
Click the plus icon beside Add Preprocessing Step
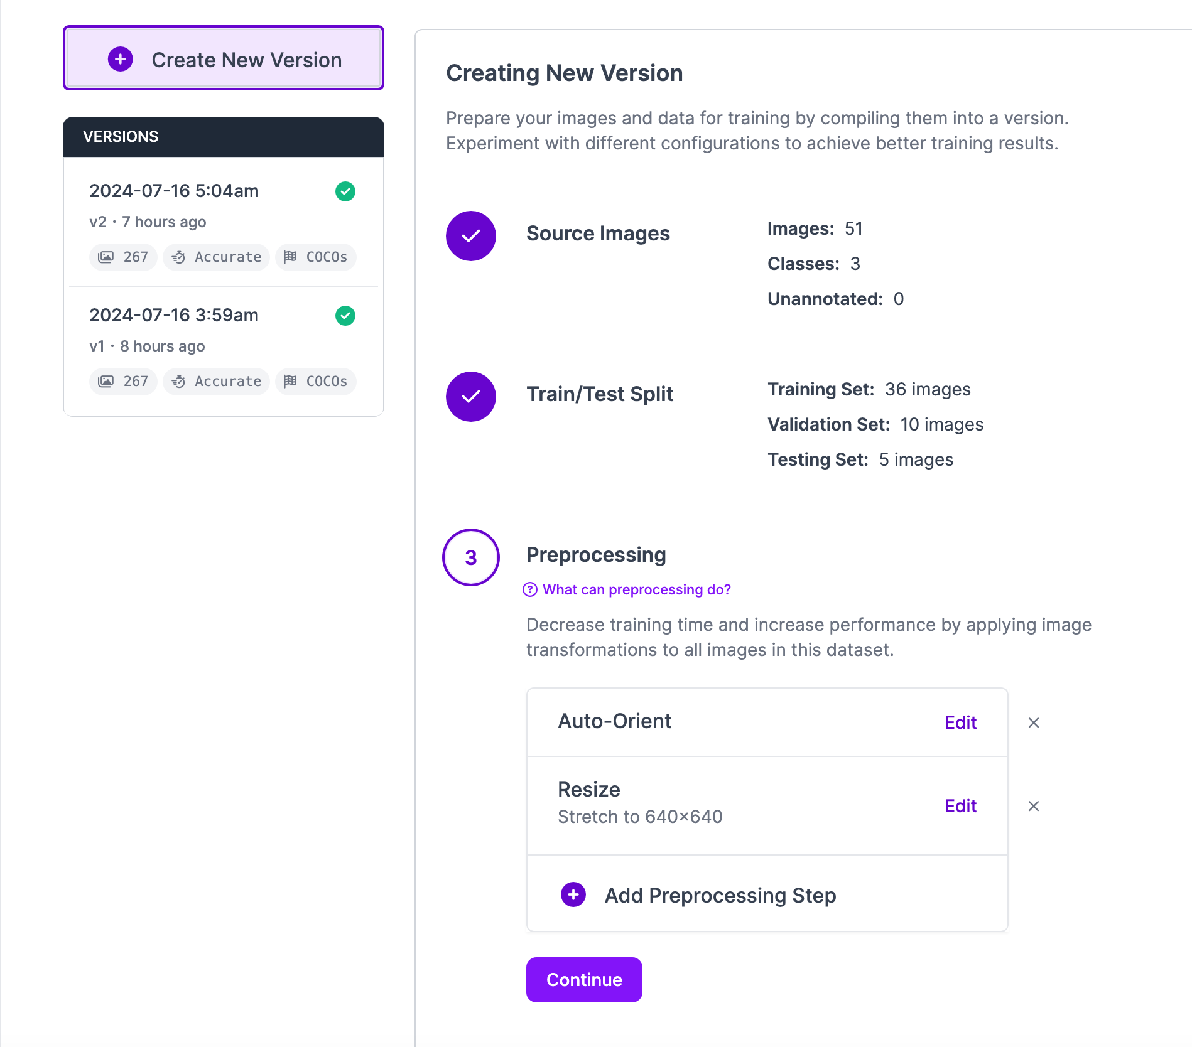[573, 894]
